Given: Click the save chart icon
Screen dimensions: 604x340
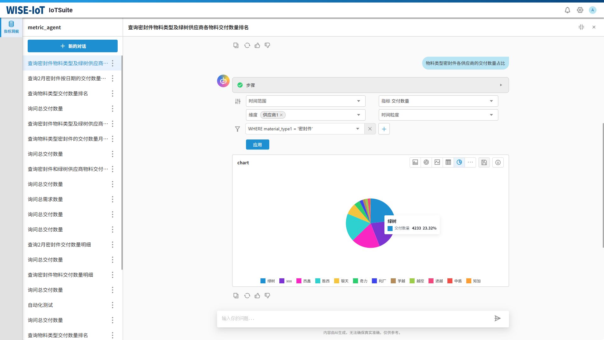Looking at the screenshot, I should coord(484,162).
